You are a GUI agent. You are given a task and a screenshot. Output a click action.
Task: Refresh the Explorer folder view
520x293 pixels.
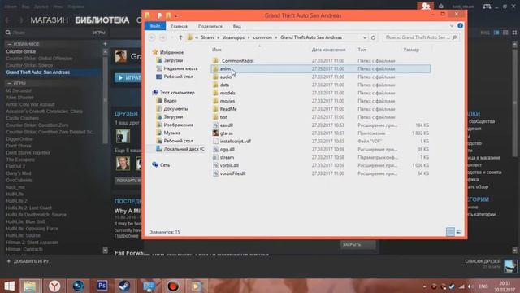point(373,37)
